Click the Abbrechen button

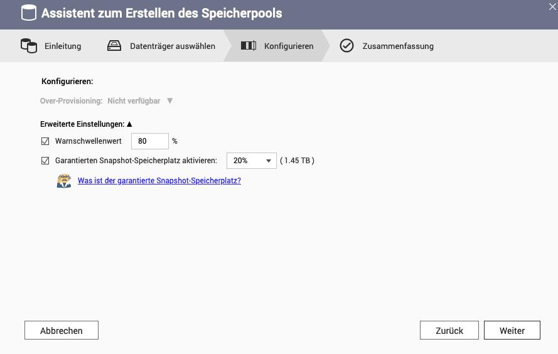coord(62,331)
